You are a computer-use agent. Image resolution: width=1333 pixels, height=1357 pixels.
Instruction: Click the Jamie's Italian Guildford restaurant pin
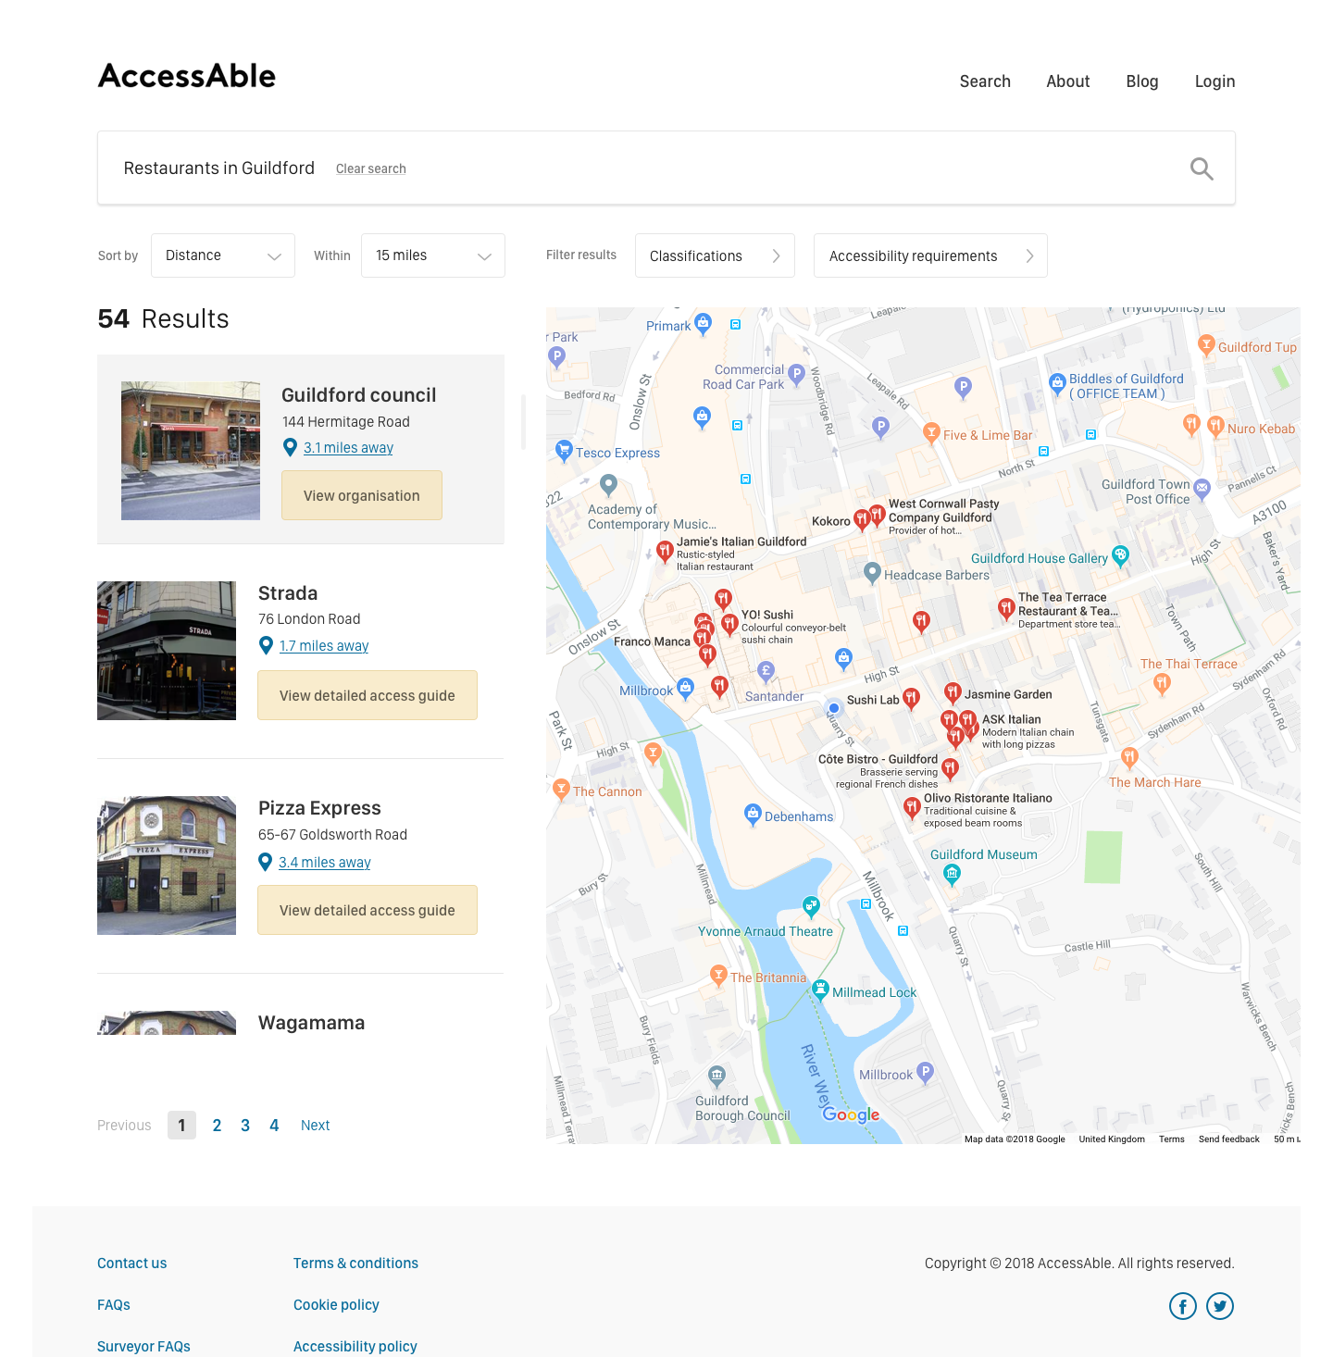click(665, 552)
